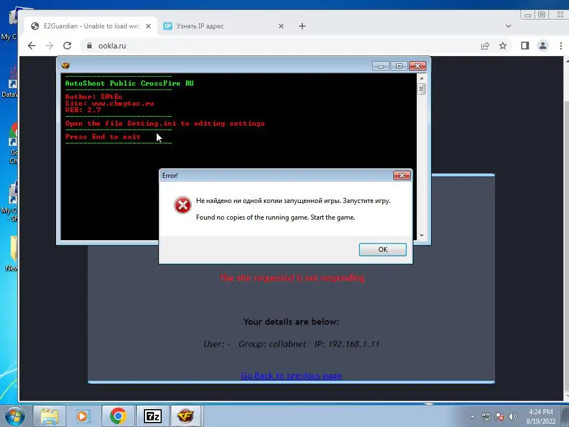Screen dimensions: 569x427
Task: Click the console scrollbar thumb
Action: click(x=421, y=89)
